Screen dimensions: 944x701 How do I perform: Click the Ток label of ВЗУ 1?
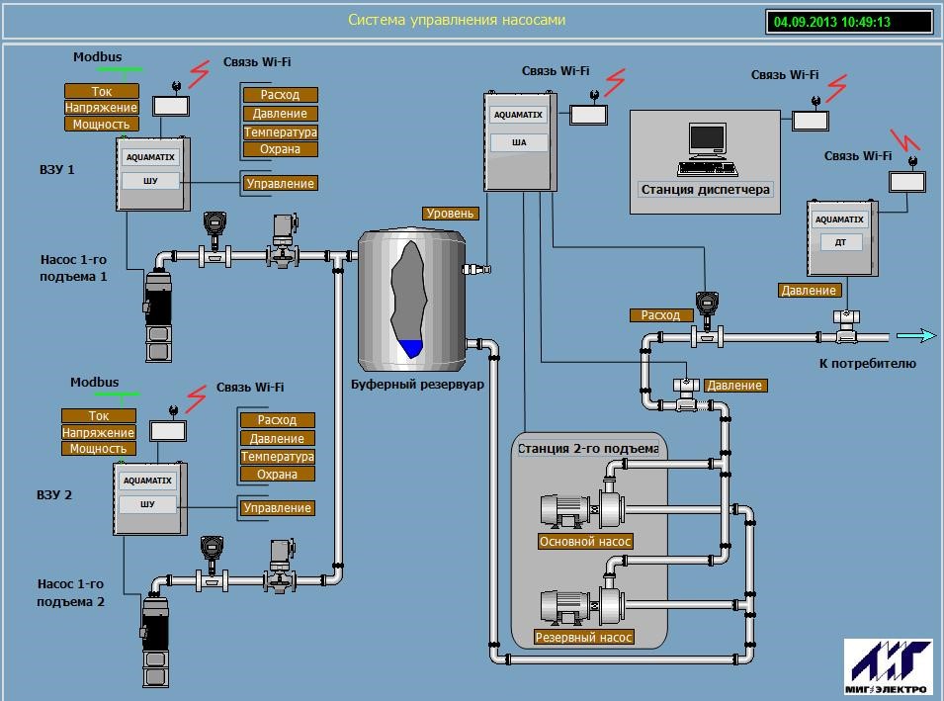tap(102, 91)
